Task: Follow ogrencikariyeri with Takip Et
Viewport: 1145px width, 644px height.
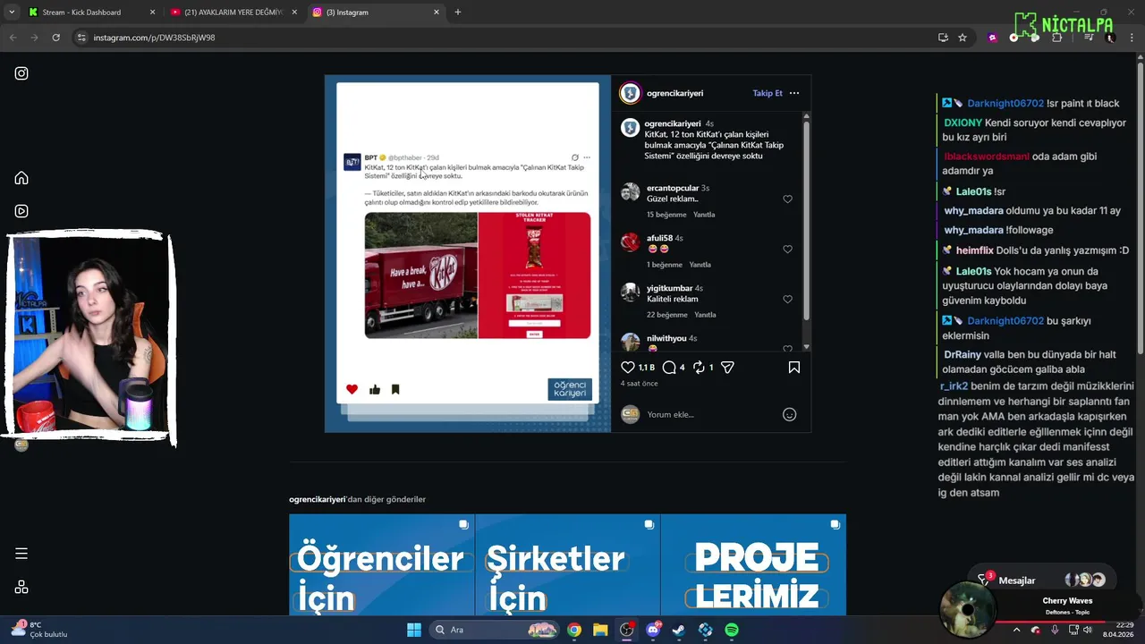Action: point(768,93)
